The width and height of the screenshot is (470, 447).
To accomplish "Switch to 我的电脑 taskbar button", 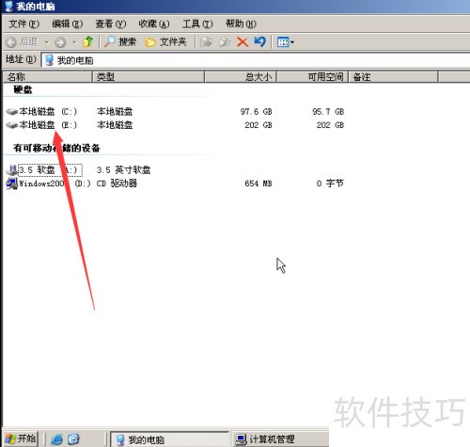I will pos(170,439).
